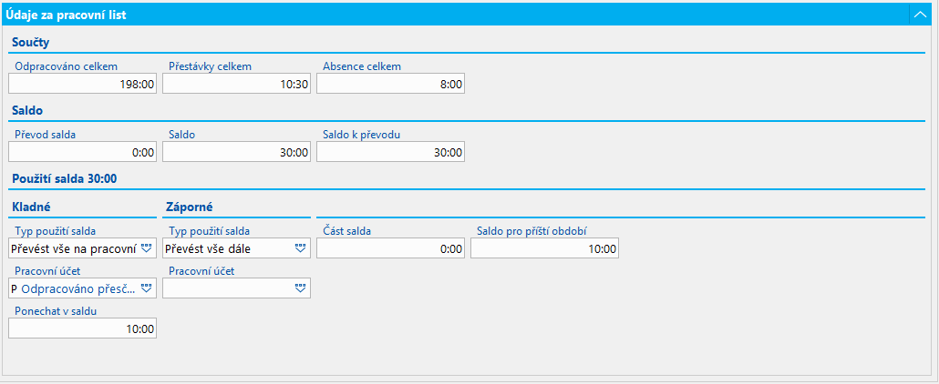Click the Saldo pro příští období field
939x384 pixels.
pyautogui.click(x=544, y=248)
